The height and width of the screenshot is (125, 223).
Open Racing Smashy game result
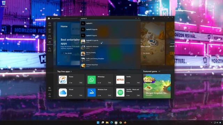pyautogui.click(x=110, y=53)
